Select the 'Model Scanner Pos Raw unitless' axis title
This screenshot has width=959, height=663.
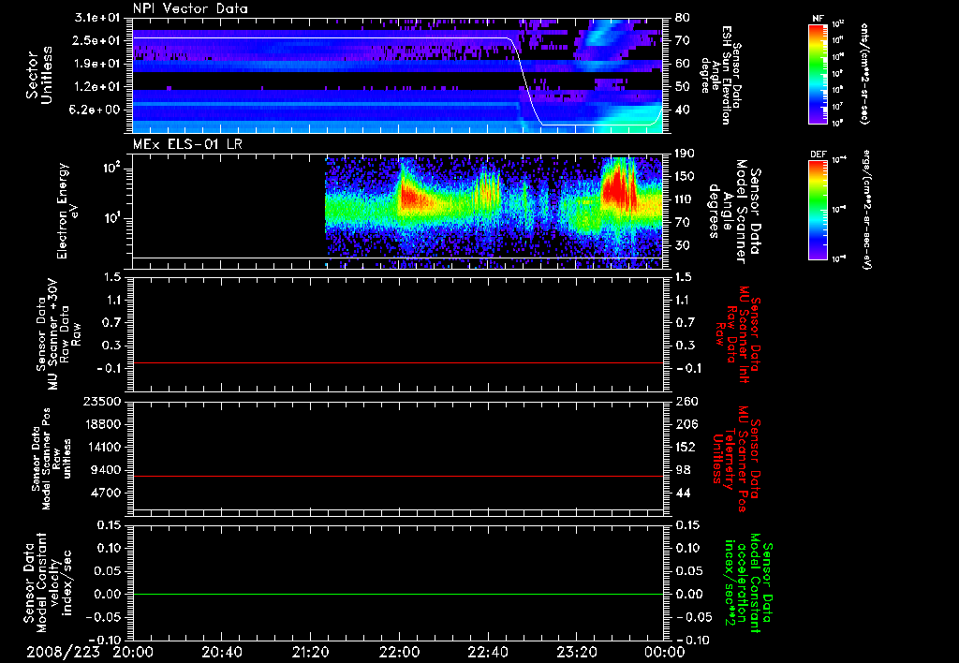click(52, 459)
